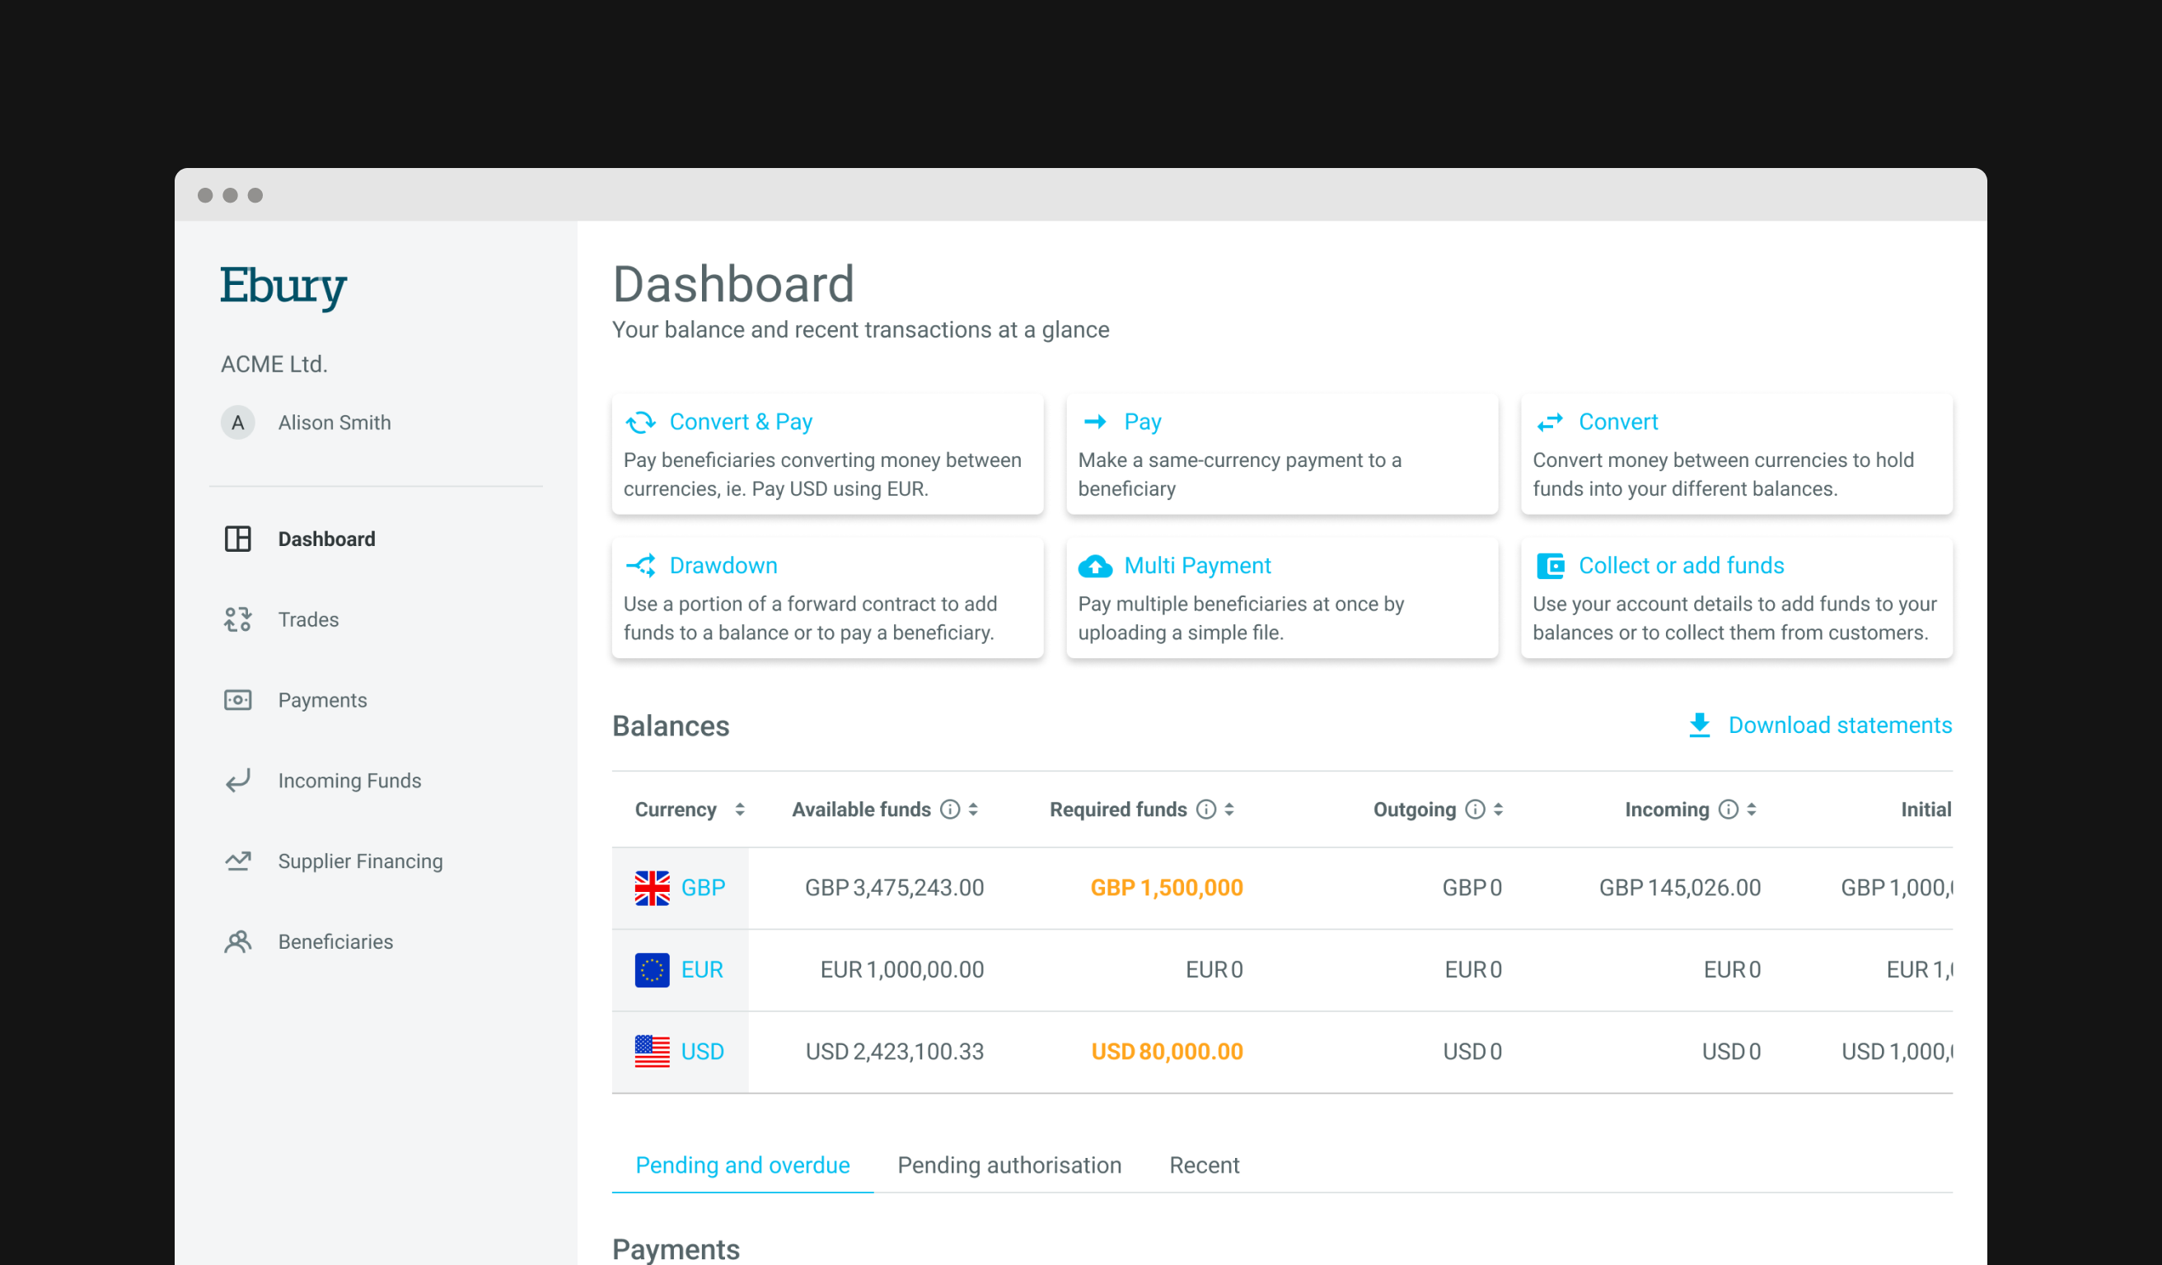
Task: Click the Collect or add funds wallet icon
Action: [1550, 565]
